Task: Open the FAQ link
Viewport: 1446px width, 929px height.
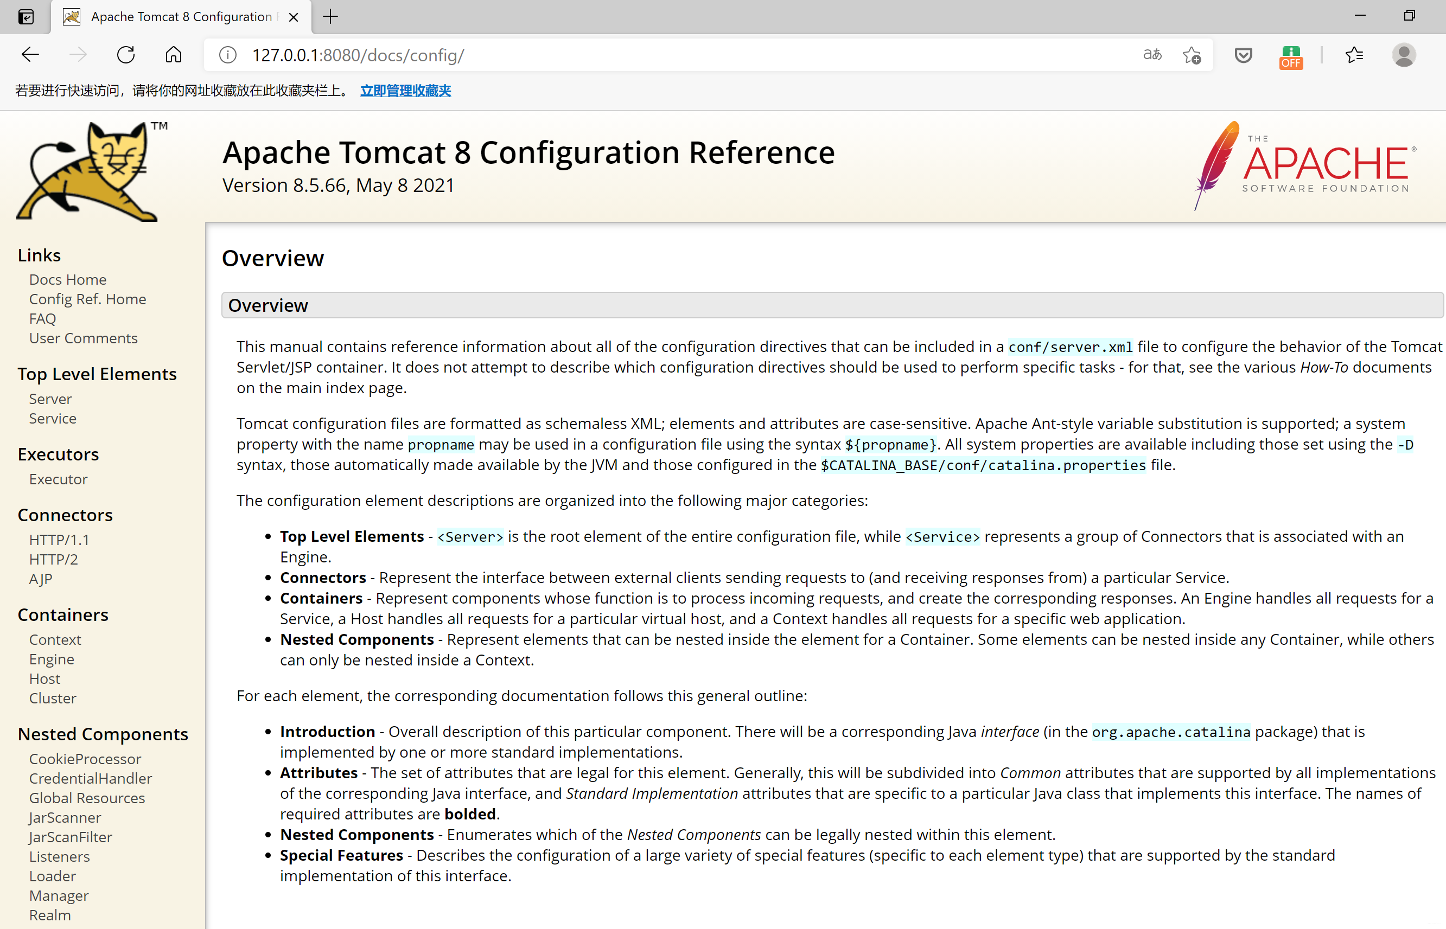Action: [x=42, y=318]
